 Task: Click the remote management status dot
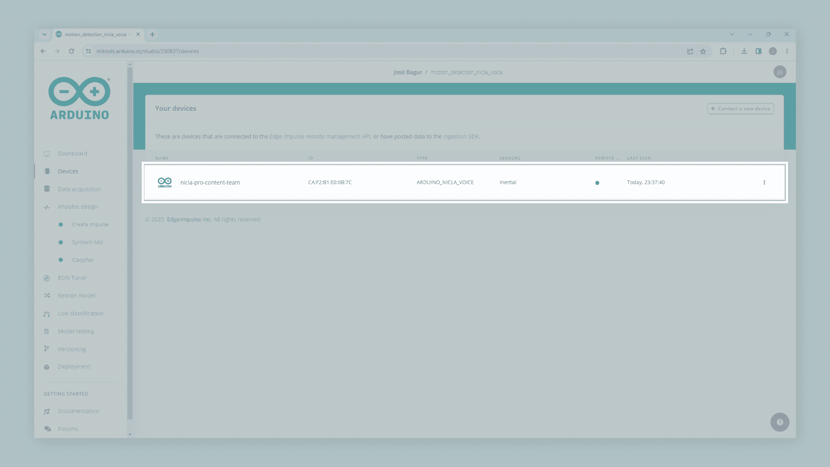click(597, 183)
